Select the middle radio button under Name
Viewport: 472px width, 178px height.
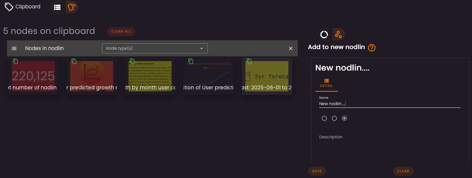(334, 118)
